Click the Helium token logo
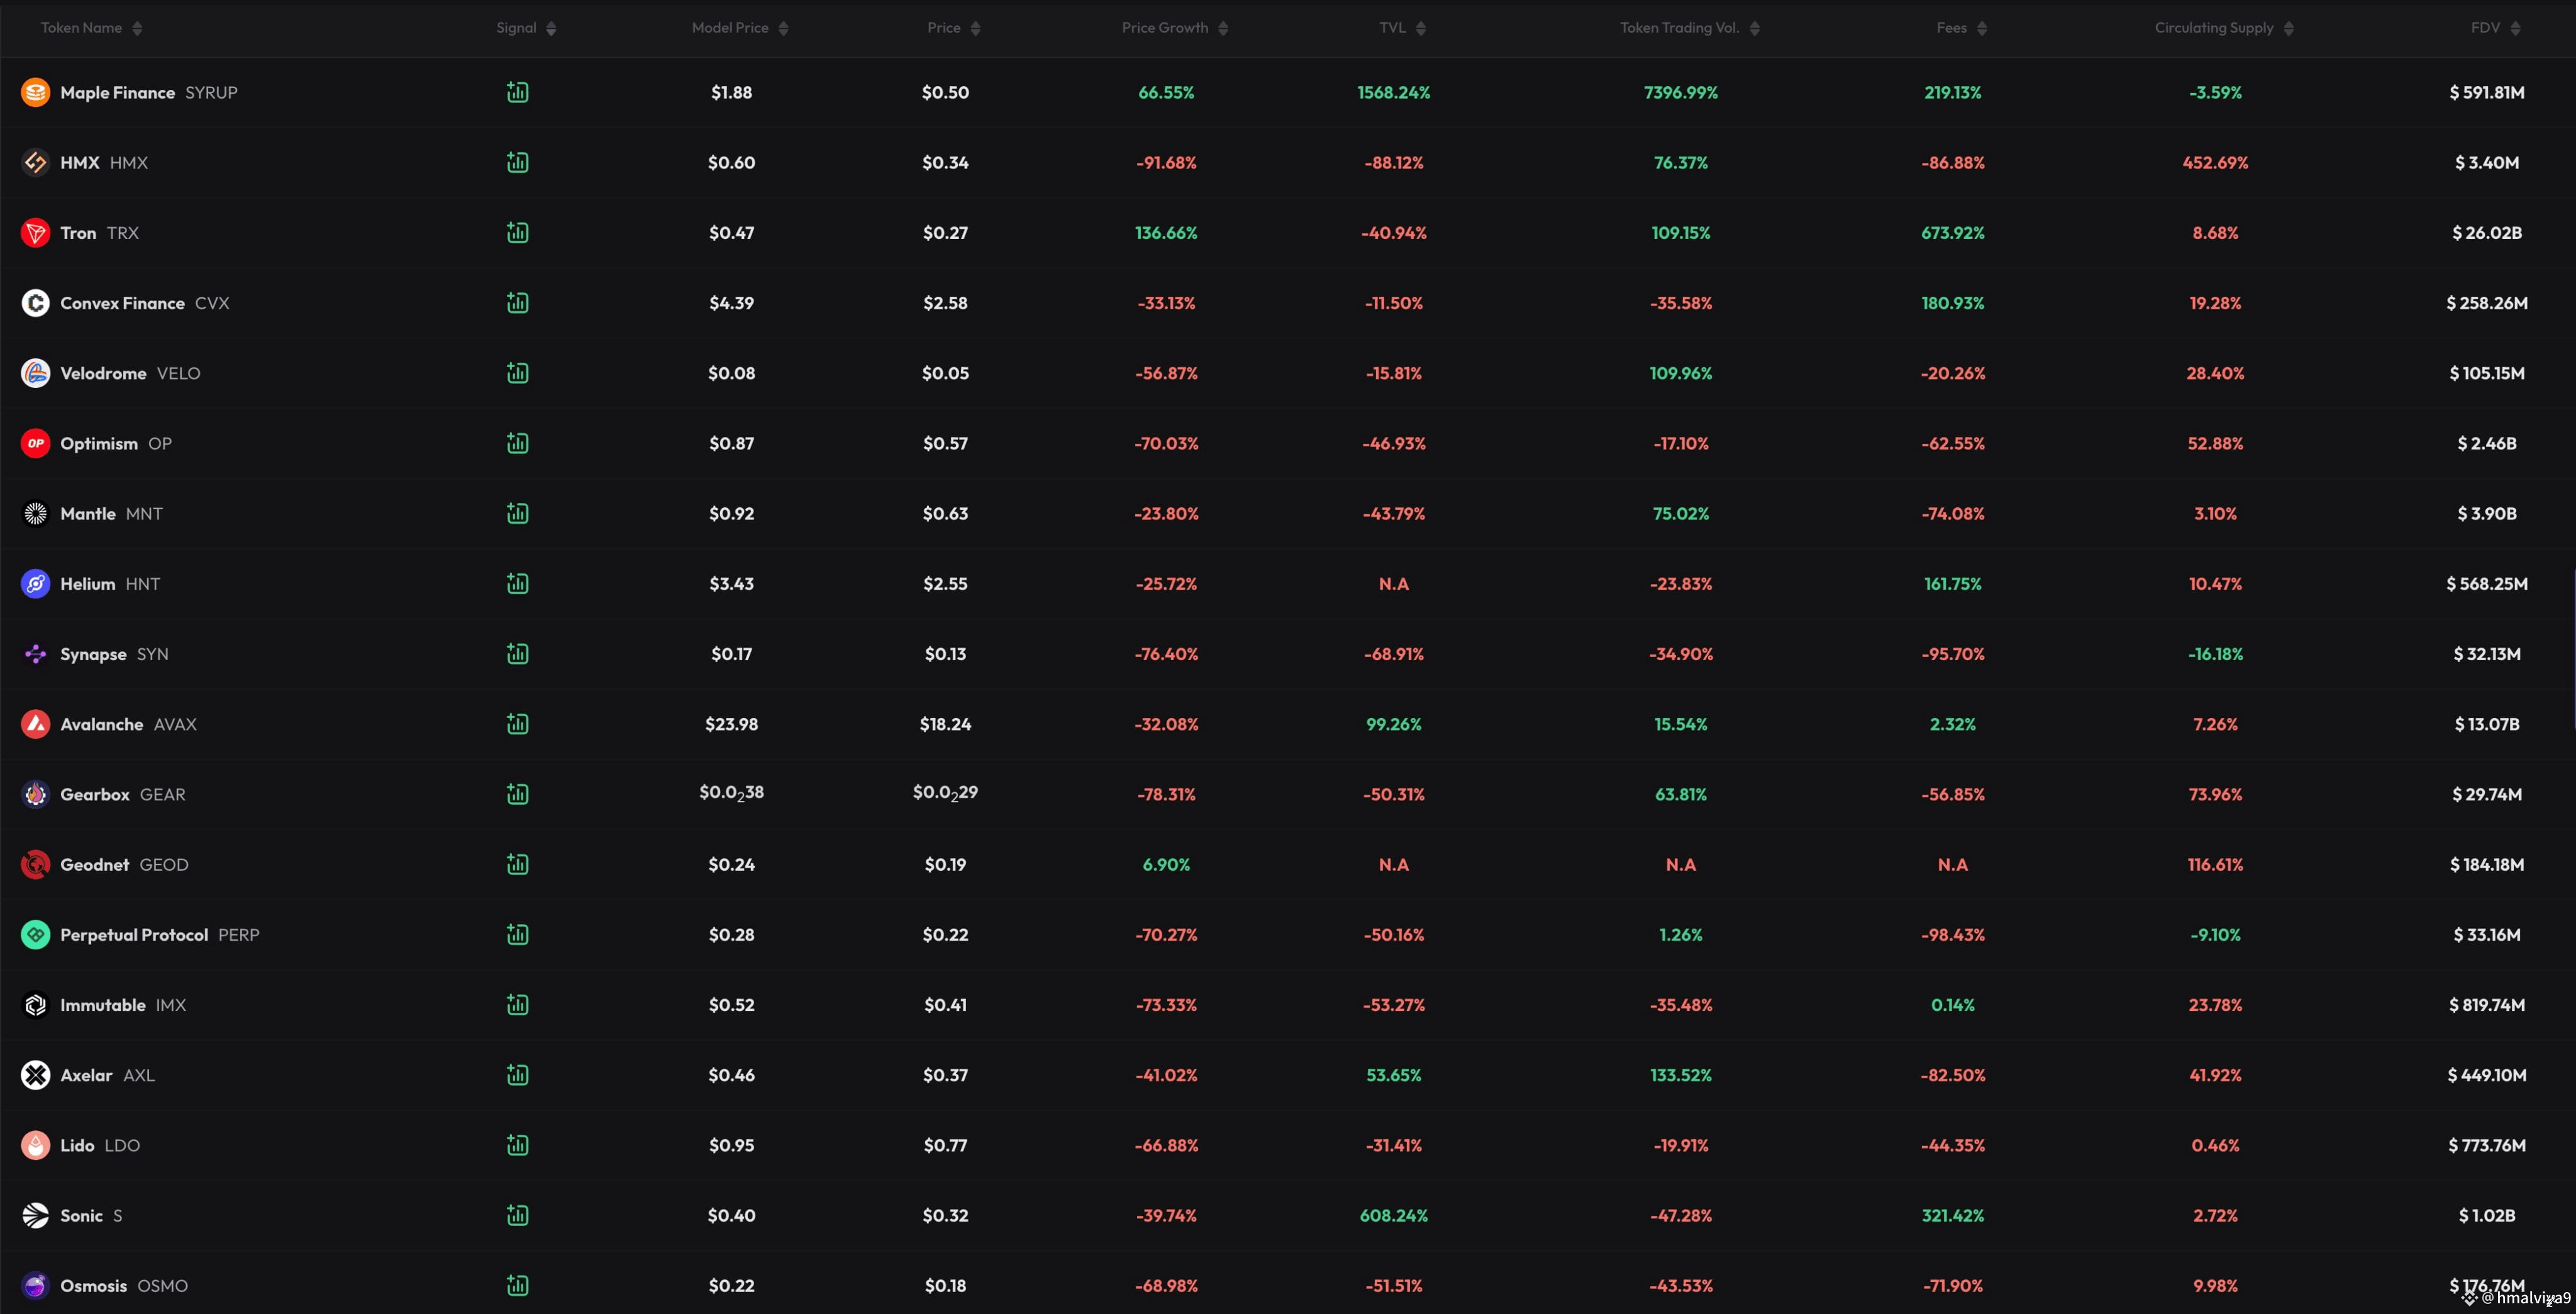The height and width of the screenshot is (1314, 2576). (x=36, y=583)
